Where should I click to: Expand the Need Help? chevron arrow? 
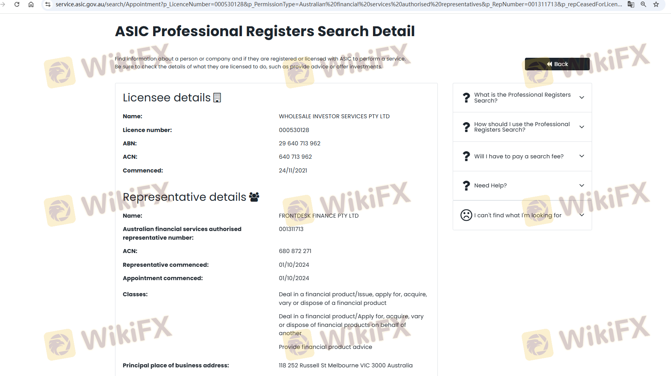point(581,185)
